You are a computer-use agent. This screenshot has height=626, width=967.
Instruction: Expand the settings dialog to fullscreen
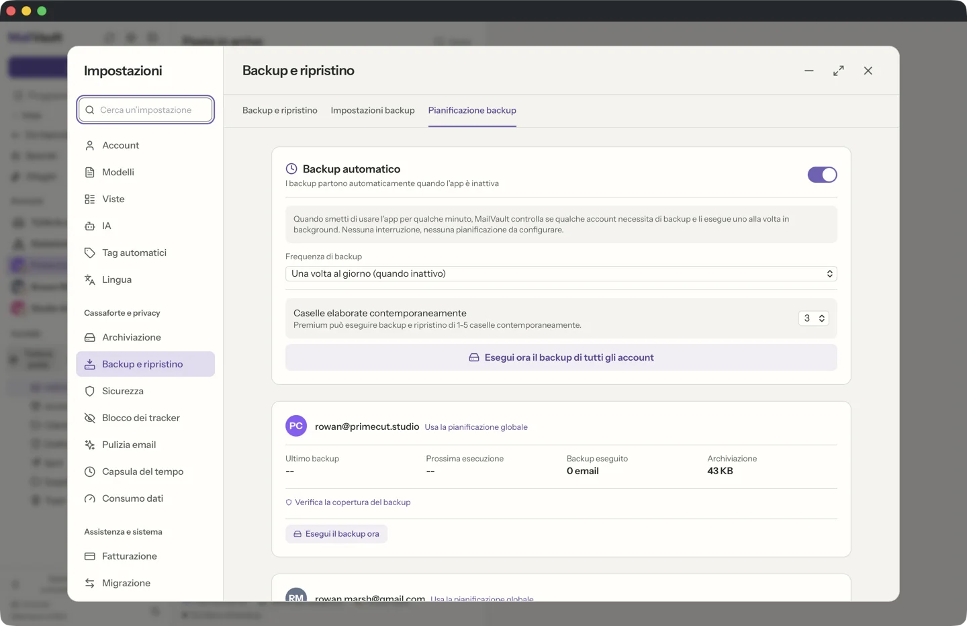tap(839, 71)
